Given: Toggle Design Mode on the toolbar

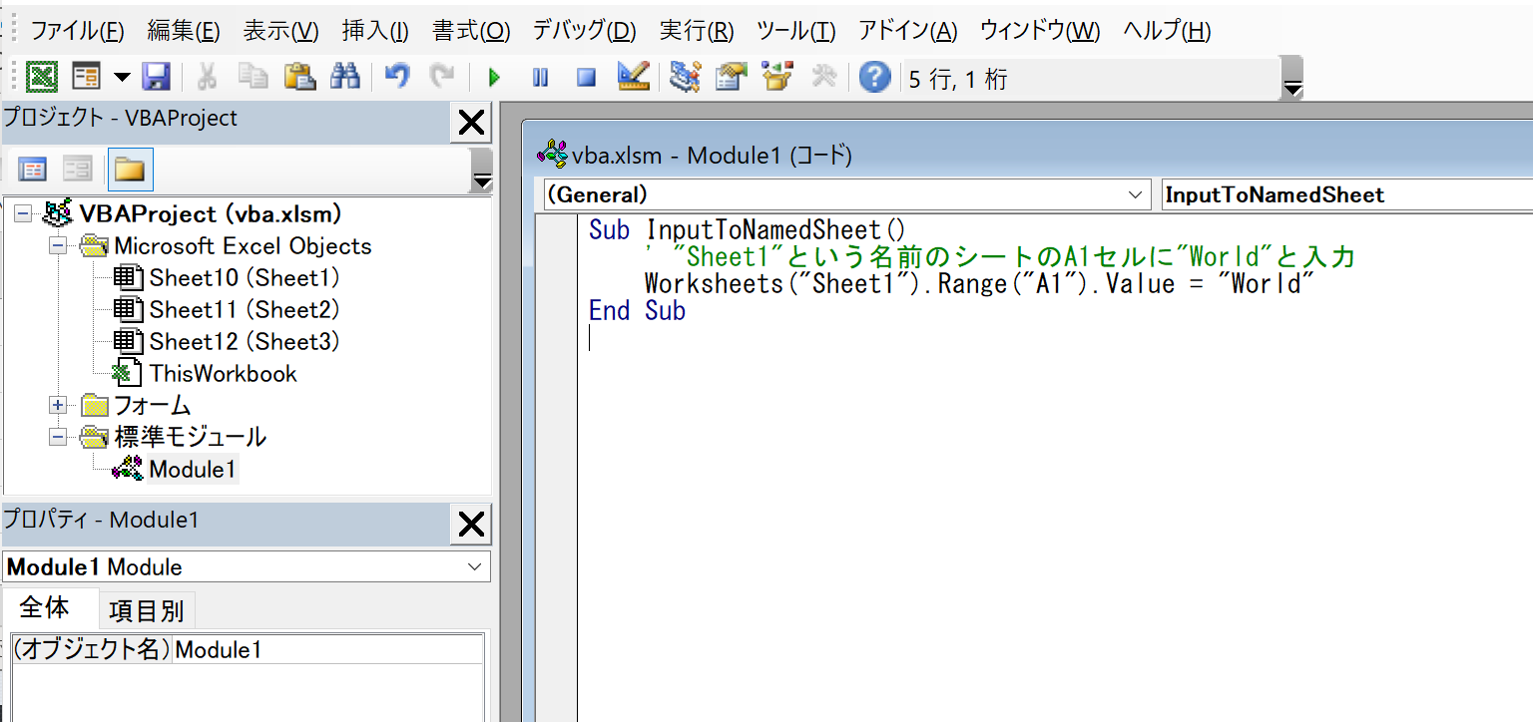Looking at the screenshot, I should tap(633, 77).
